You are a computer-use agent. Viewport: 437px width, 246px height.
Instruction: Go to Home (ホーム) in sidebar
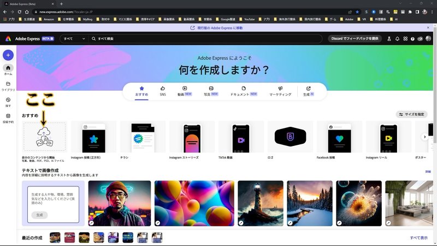(x=8, y=70)
